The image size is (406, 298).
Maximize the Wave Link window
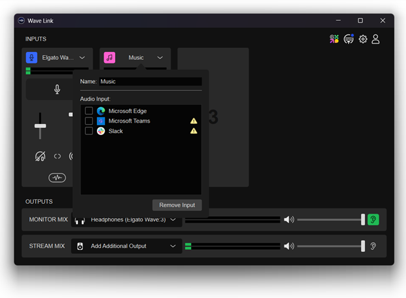tap(360, 20)
